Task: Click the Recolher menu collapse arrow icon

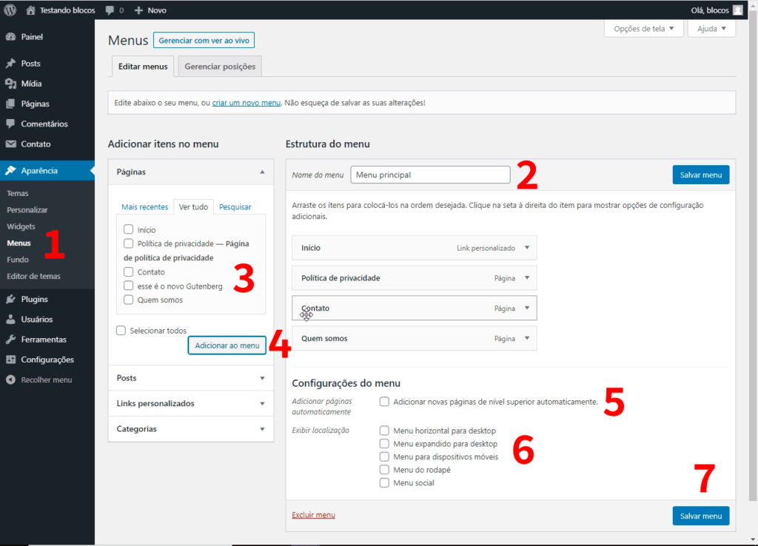Action: tap(10, 380)
